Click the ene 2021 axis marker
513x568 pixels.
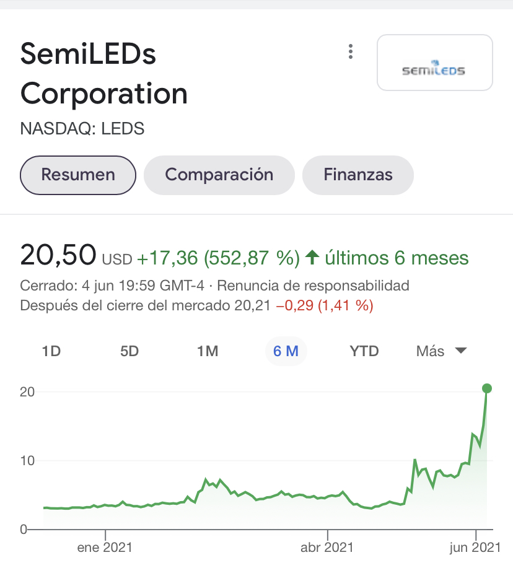(x=105, y=547)
